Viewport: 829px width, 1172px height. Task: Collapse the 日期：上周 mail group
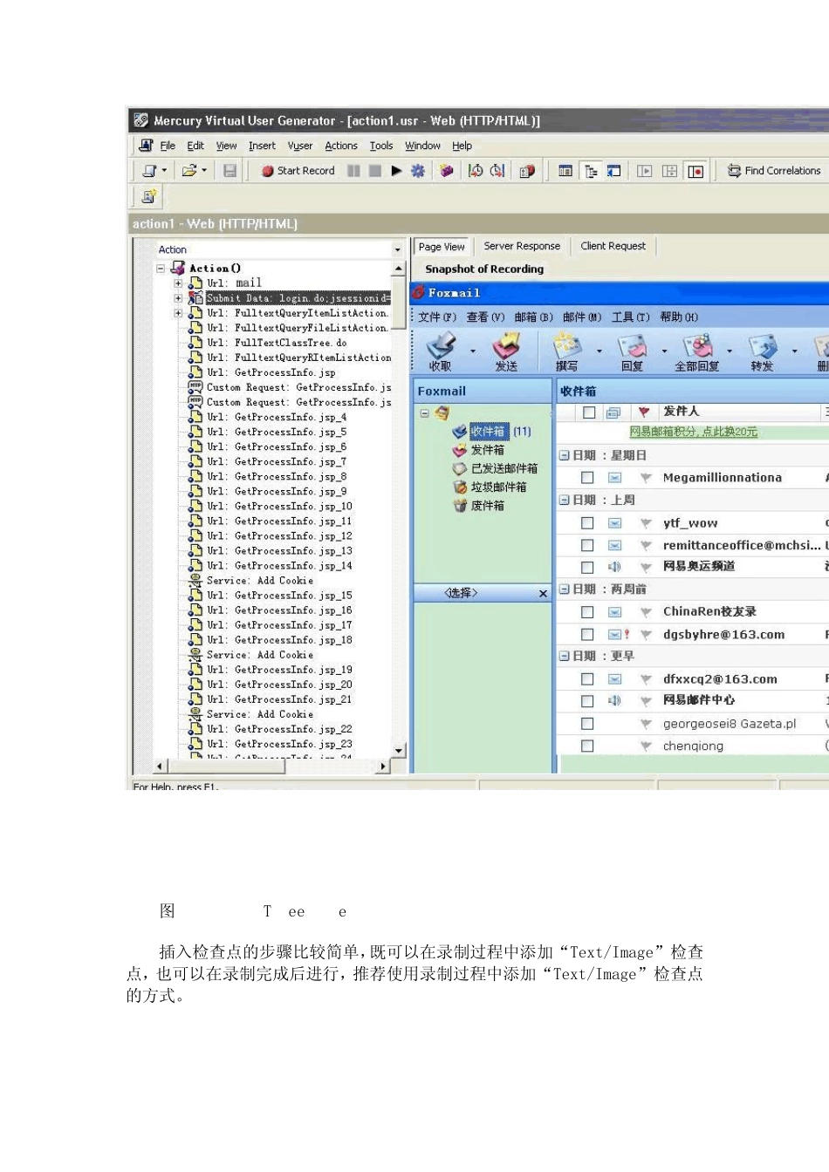coord(565,500)
